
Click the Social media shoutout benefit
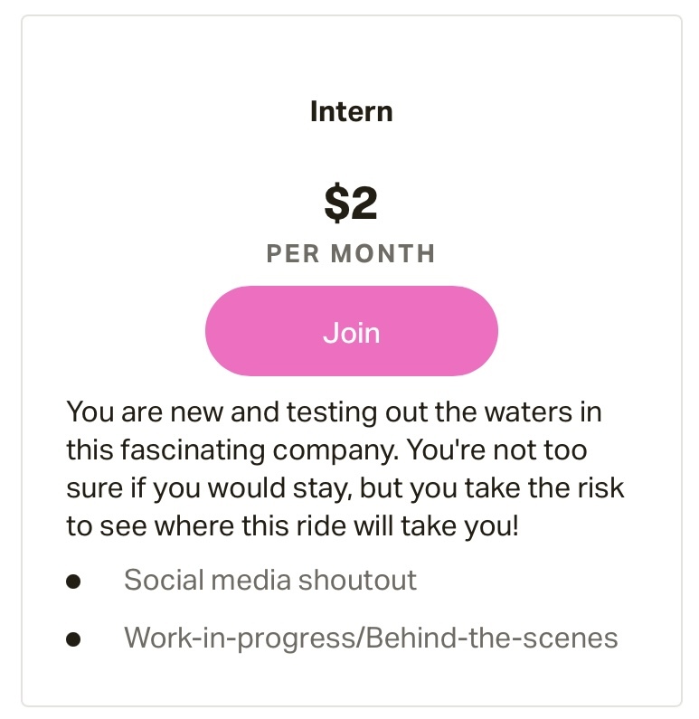(269, 580)
